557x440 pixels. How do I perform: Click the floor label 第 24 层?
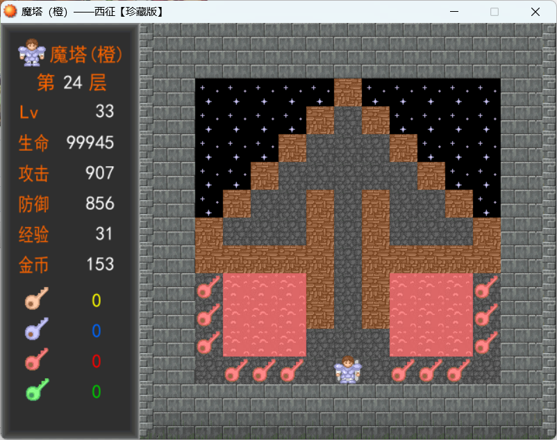pyautogui.click(x=72, y=83)
